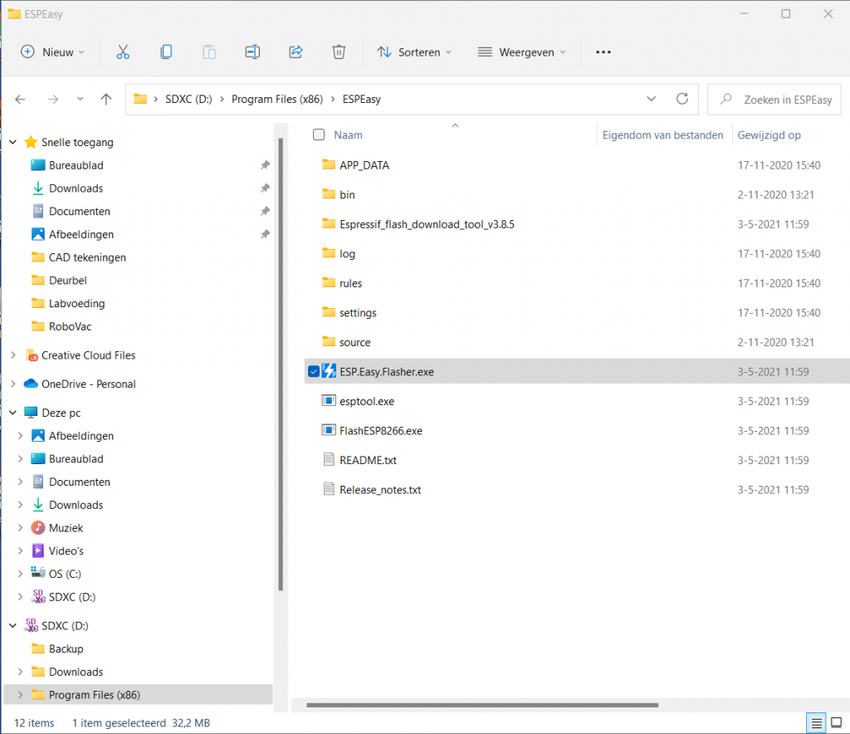Screen dimensions: 850x734
Task: Select the settings folder row
Action: 577,312
